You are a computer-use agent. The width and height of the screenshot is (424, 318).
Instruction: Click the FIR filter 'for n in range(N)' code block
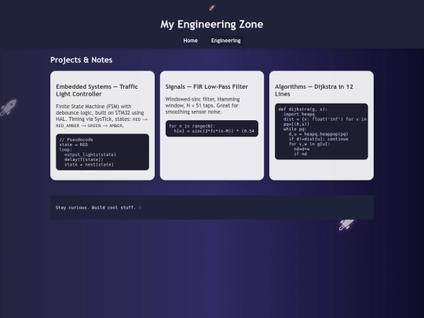click(212, 129)
